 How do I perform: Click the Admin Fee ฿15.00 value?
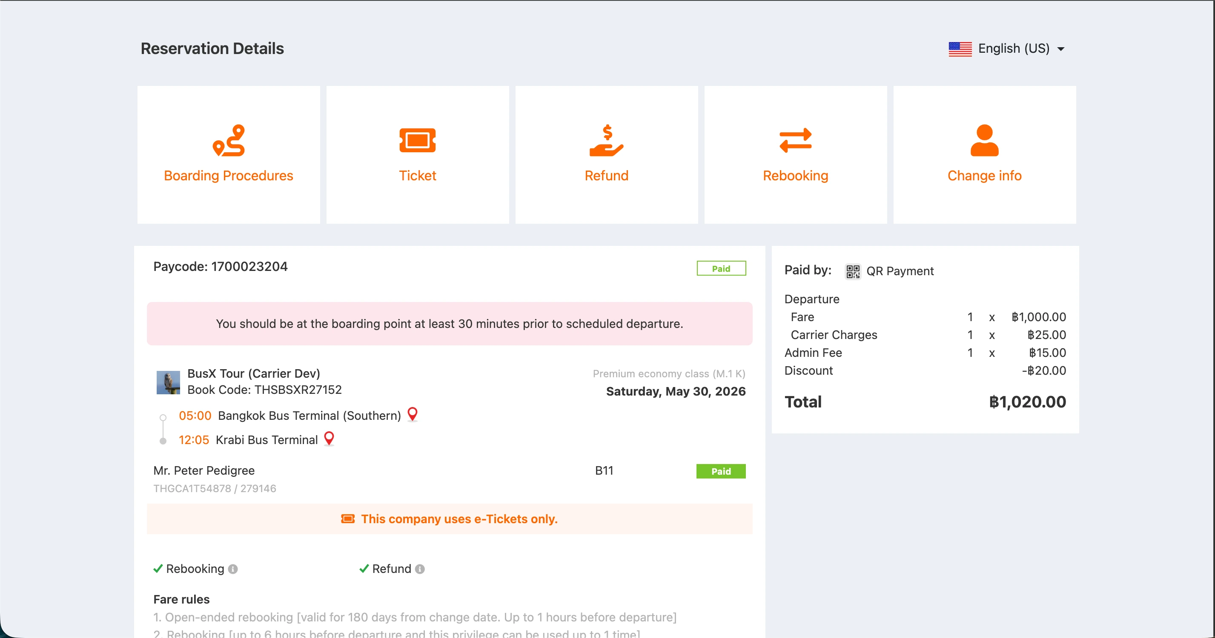1047,353
